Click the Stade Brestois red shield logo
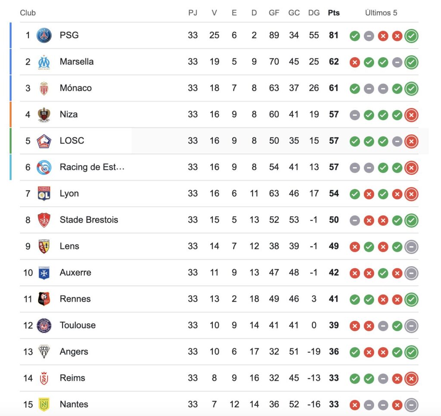 coord(44,220)
